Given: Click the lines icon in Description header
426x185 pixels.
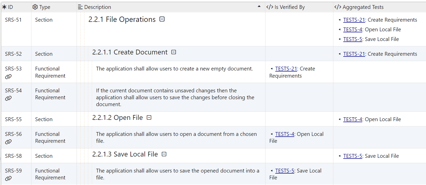Looking at the screenshot, I should pos(80,7).
